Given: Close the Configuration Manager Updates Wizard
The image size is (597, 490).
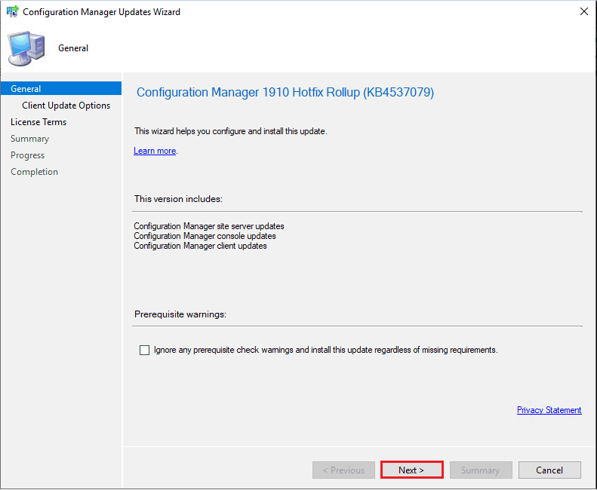Looking at the screenshot, I should point(583,11).
